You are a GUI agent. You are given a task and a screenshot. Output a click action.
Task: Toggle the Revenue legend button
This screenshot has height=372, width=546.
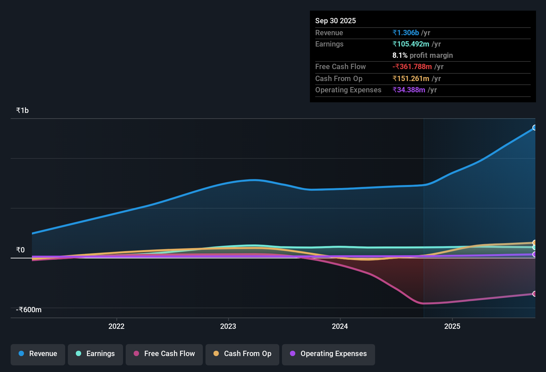38,354
